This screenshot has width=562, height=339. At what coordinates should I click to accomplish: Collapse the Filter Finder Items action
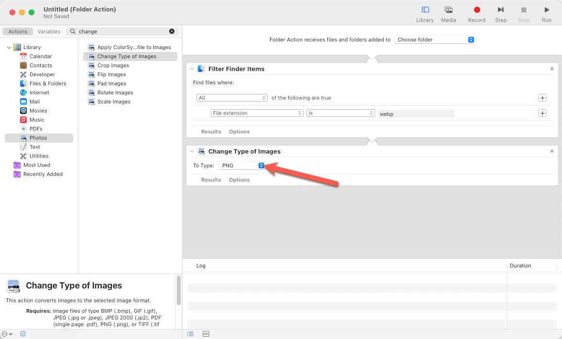point(192,69)
